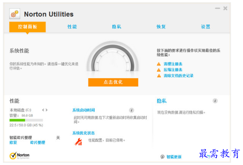This screenshot has height=165, width=243.
Task: Click the 容量: 50.0 GB value
Action: (x=27, y=115)
